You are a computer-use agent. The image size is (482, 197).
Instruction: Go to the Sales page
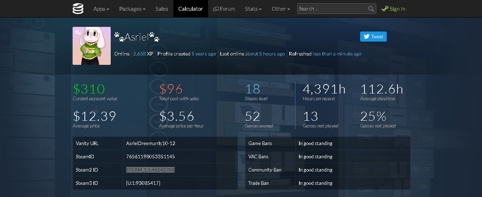(162, 9)
